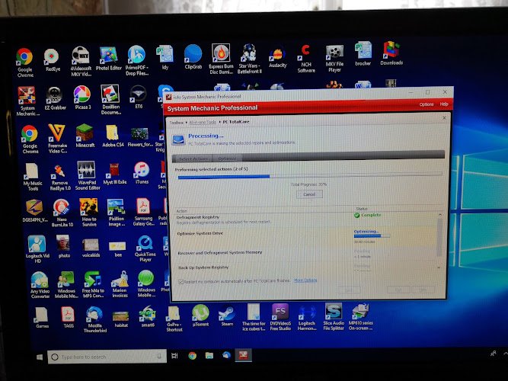
Task: Open Logitech Vid HD shortcut
Action: [x=37, y=249]
